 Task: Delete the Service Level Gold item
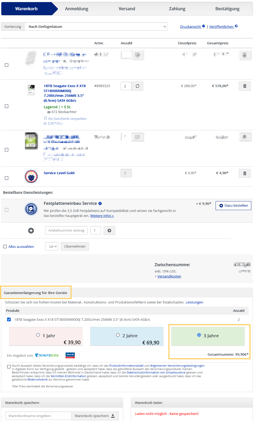coord(245,173)
